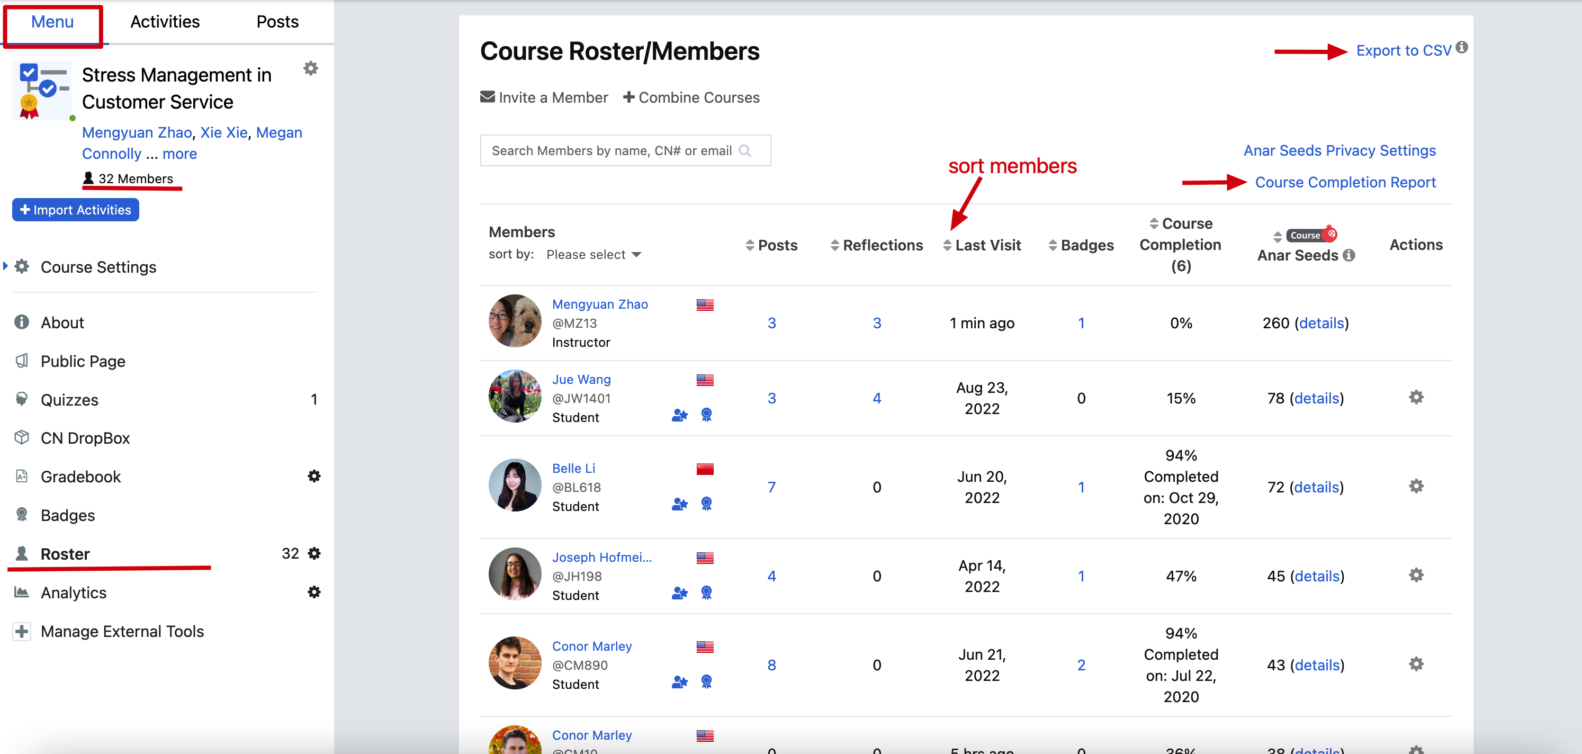Open Xie Xie instructor link

(x=223, y=132)
